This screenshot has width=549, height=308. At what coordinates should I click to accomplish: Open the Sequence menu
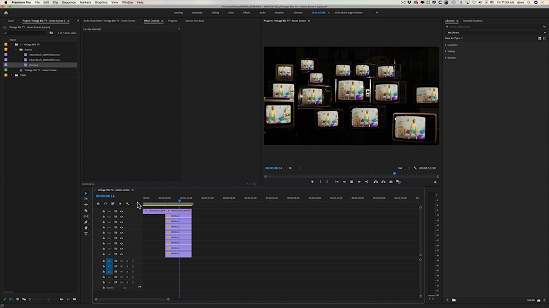point(68,2)
